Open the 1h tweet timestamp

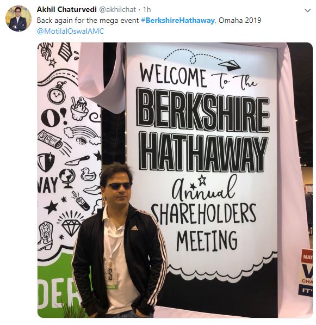point(147,10)
